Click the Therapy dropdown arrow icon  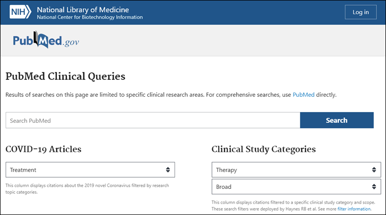375,169
